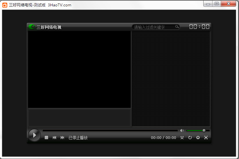Click the magnifier search icon
This screenshot has height=159, width=239.
click(x=177, y=27)
